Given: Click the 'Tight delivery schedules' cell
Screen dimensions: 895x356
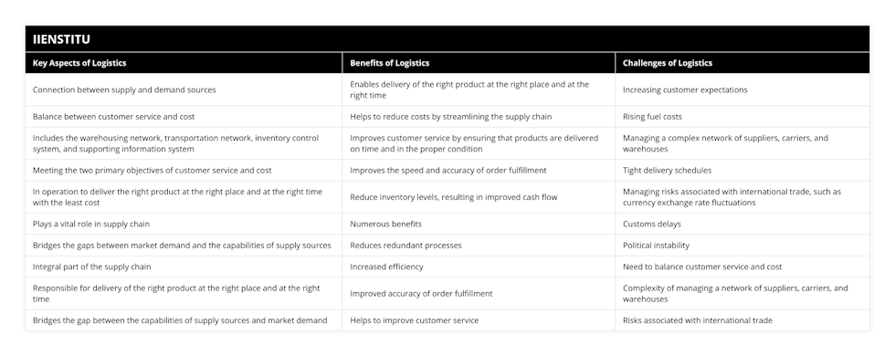Looking at the screenshot, I should [x=742, y=170].
